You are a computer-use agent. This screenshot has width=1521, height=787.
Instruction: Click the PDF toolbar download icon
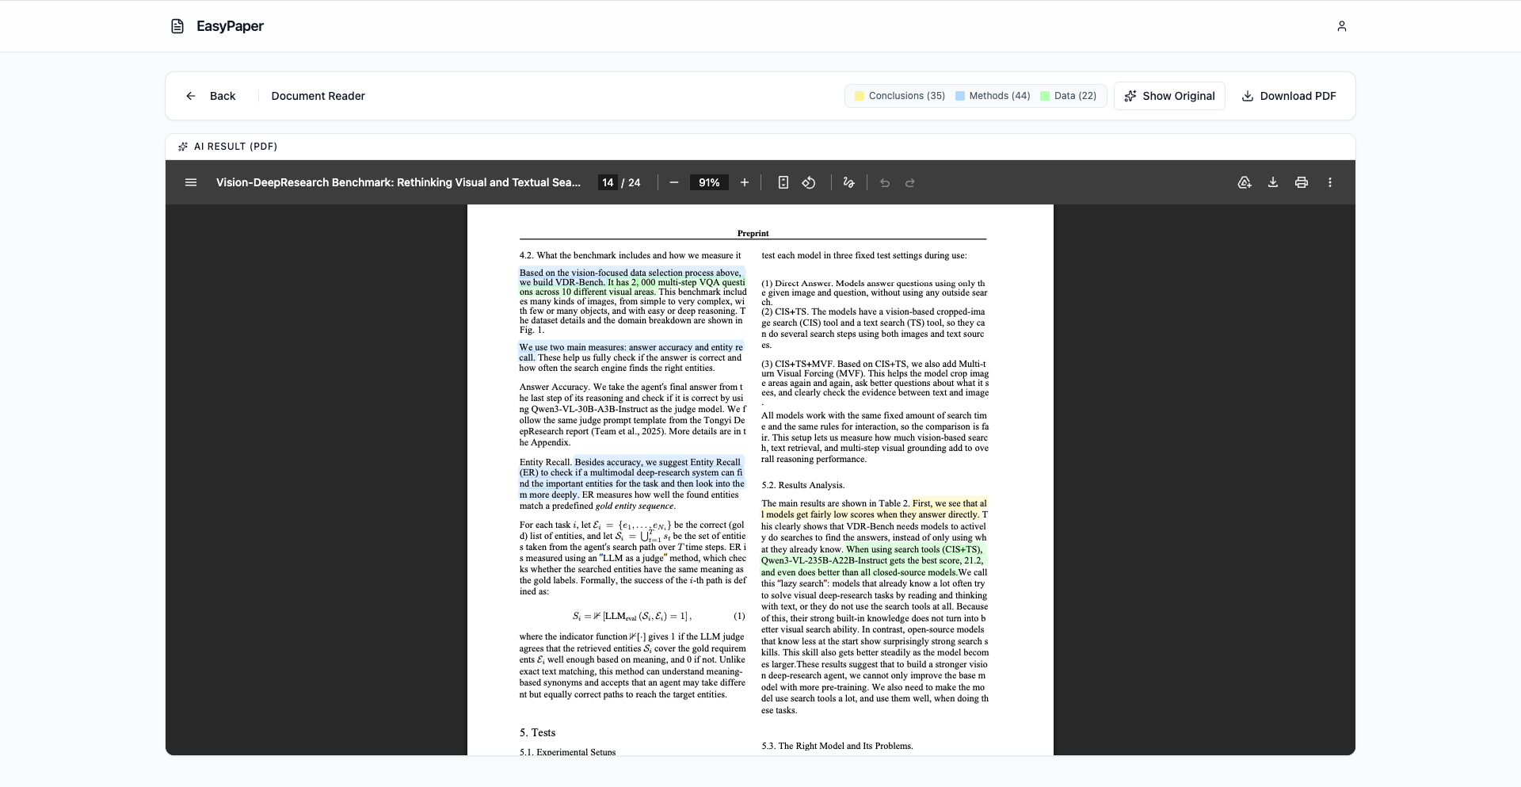[1273, 182]
